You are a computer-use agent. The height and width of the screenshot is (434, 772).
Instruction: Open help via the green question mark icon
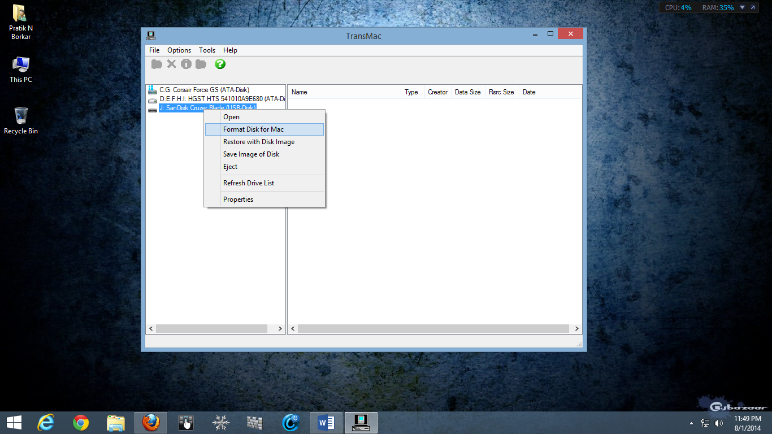click(x=220, y=64)
